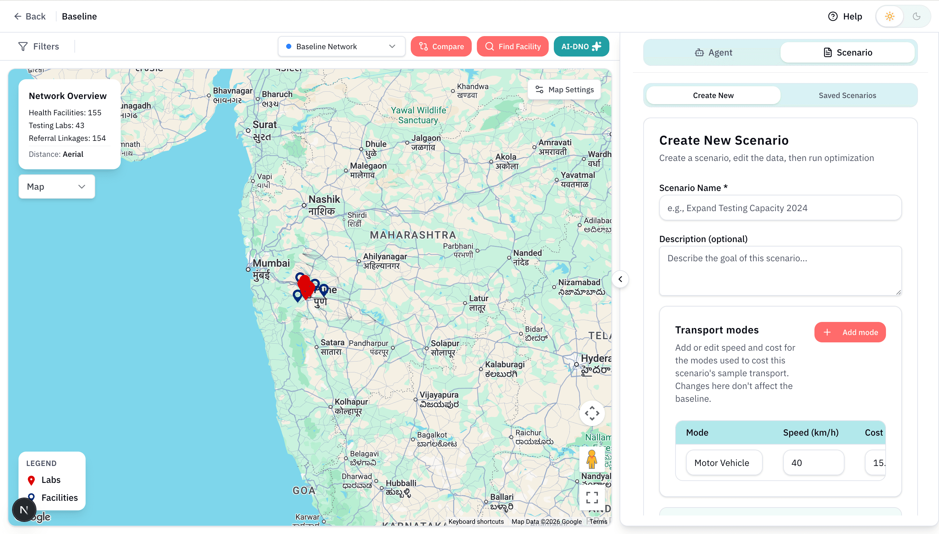The height and width of the screenshot is (534, 939).
Task: Click into the Description textarea
Action: pyautogui.click(x=780, y=271)
